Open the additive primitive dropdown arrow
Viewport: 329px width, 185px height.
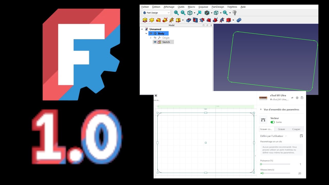point(183,20)
